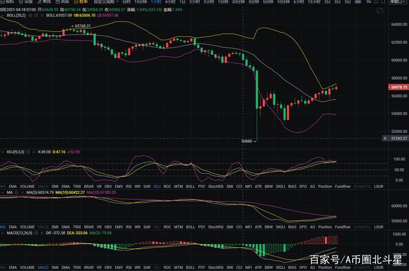409x271 pixels.
Task: Toggle fullscreen icon next to 0s
Action: 378,1
